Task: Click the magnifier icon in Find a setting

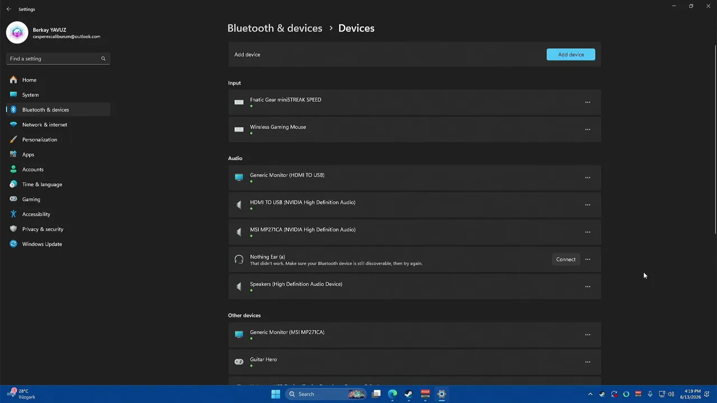Action: (103, 59)
